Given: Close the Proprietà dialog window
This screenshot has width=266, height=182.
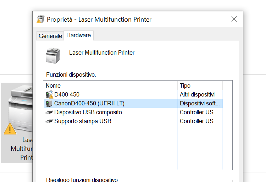Looking at the screenshot, I should (x=234, y=19).
